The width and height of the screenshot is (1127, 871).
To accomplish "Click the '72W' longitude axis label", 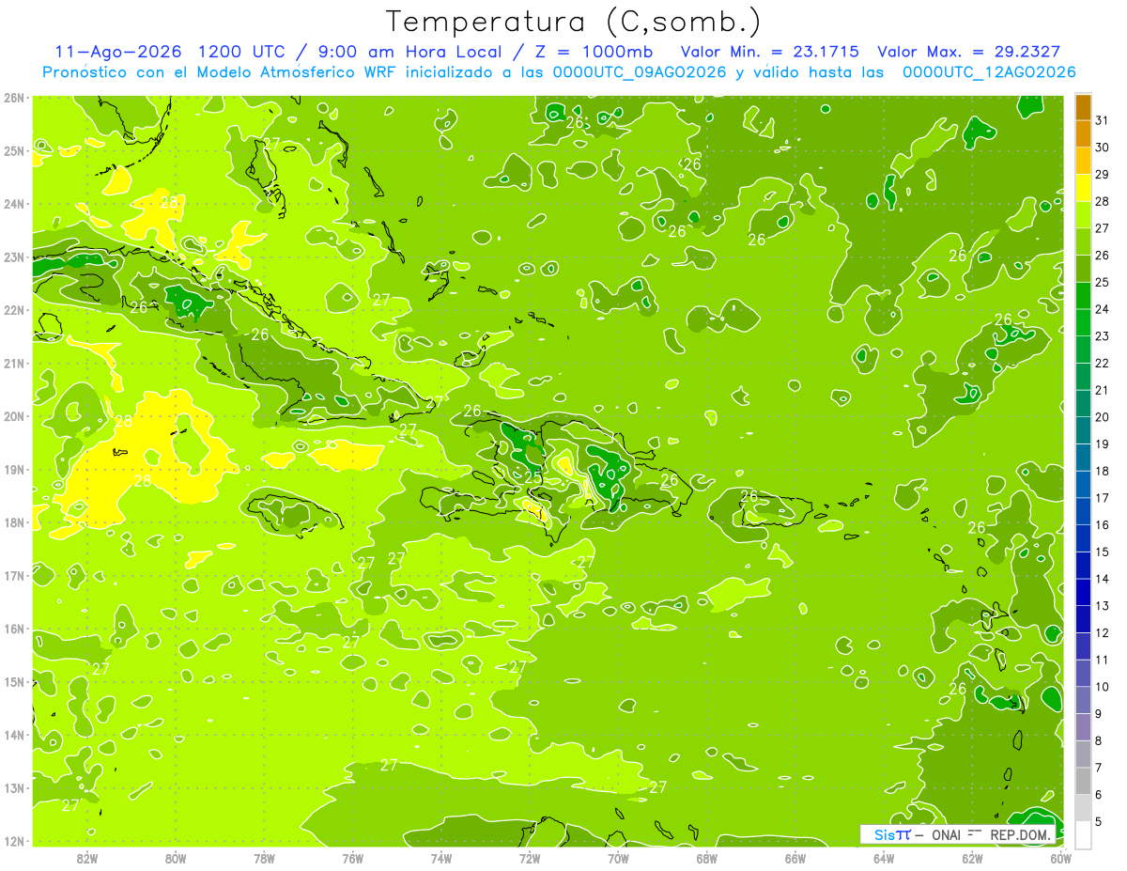I will (x=530, y=857).
